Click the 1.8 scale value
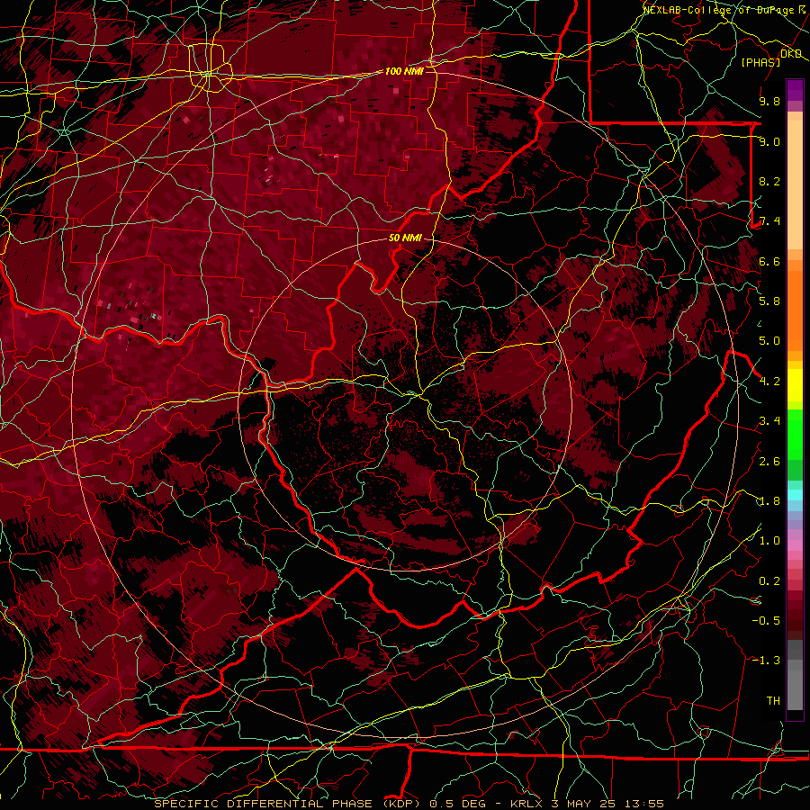Image resolution: width=810 pixels, height=810 pixels. coord(769,501)
